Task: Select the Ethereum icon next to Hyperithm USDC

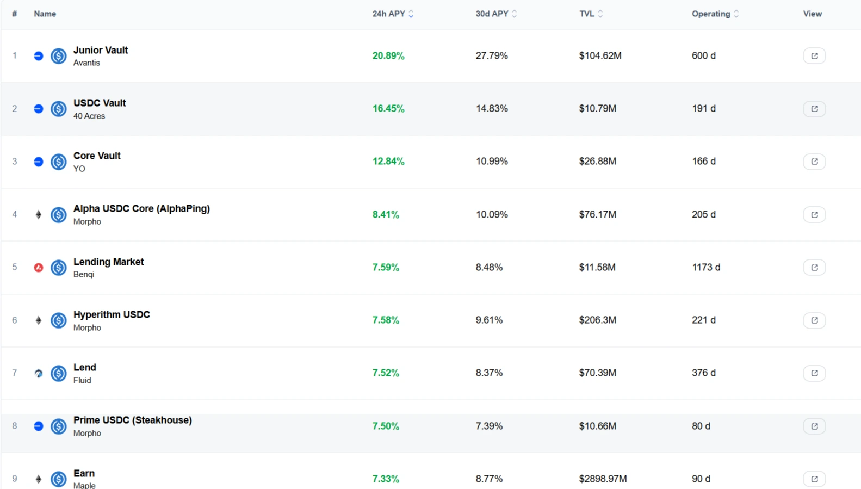Action: click(38, 320)
